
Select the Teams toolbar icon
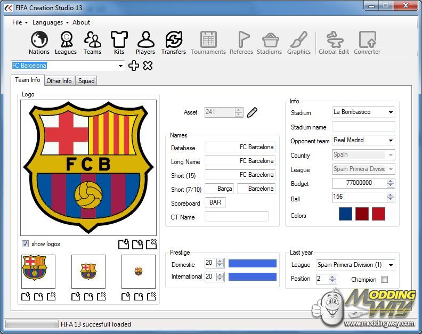(92, 43)
